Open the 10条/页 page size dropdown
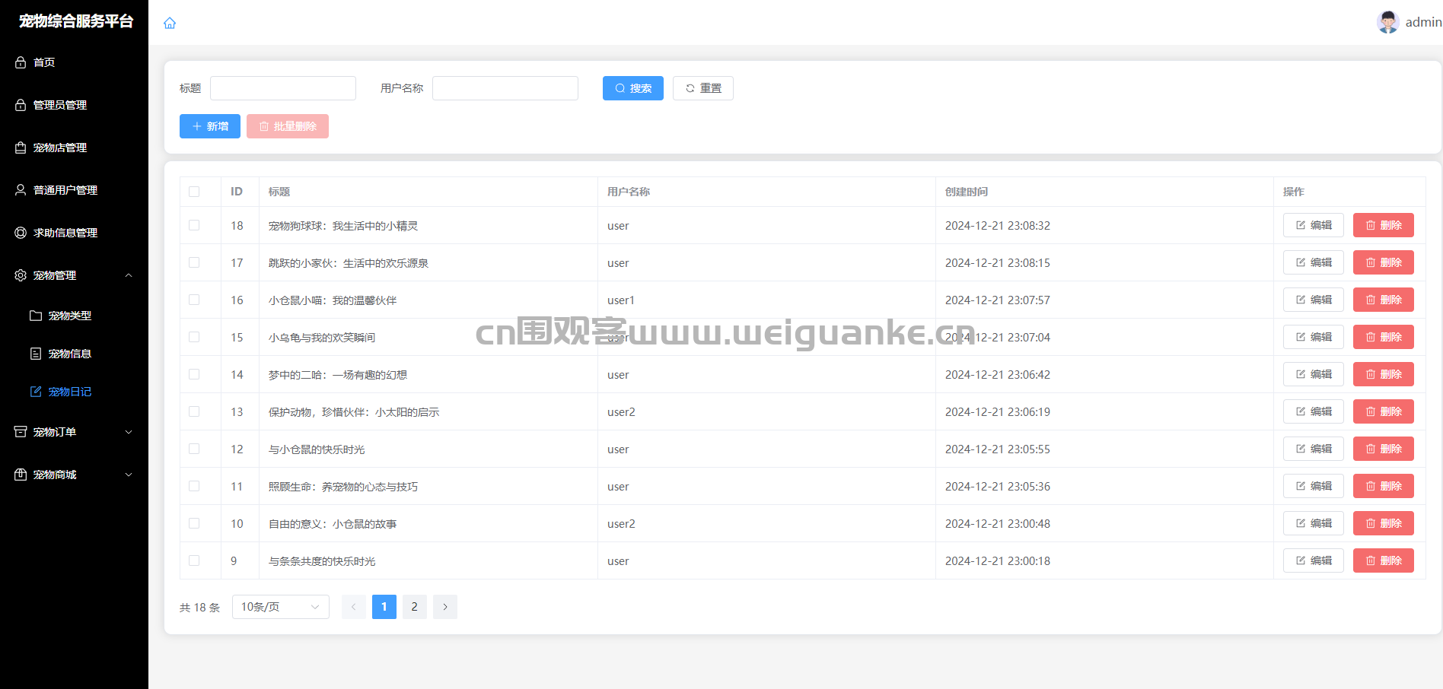1443x689 pixels. coord(280,607)
